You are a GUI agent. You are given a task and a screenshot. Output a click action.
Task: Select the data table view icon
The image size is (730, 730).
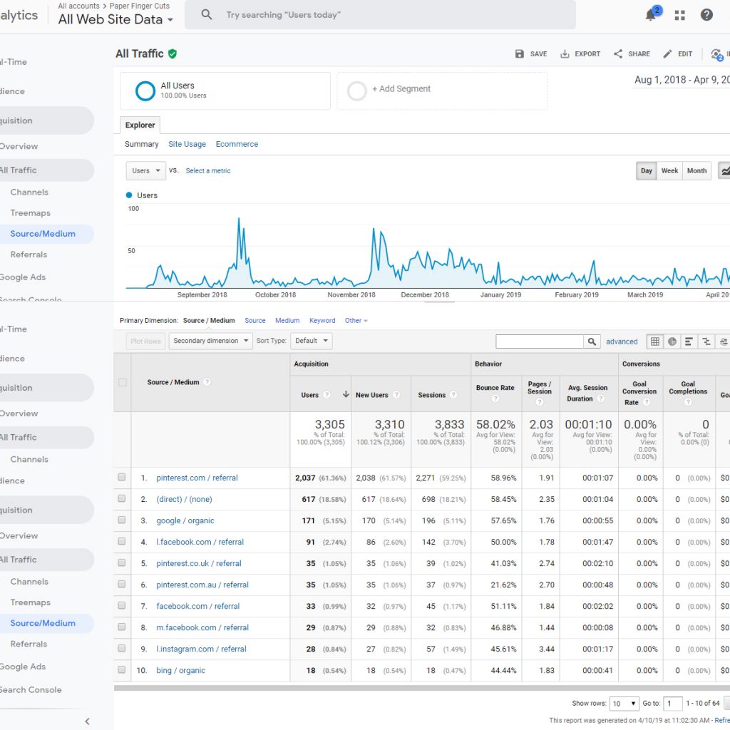click(654, 341)
